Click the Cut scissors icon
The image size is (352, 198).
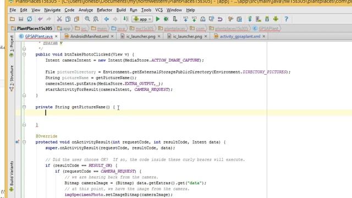pyautogui.click(x=59, y=19)
